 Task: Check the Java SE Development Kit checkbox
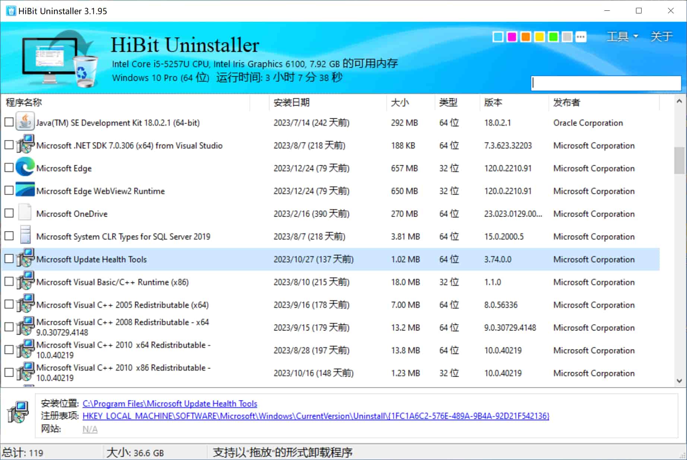click(9, 122)
